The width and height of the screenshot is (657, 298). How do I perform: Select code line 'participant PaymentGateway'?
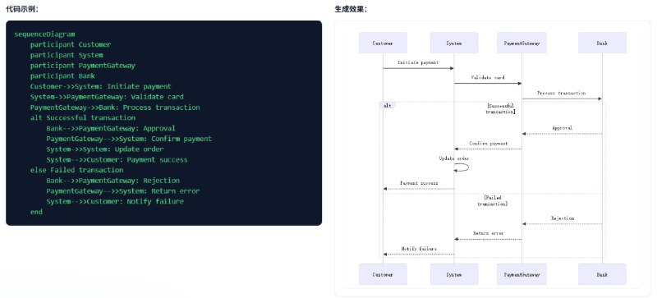83,66
